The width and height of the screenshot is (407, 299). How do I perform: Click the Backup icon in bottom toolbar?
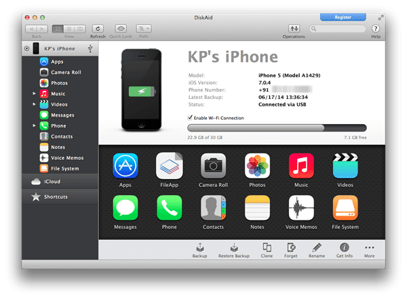click(200, 247)
